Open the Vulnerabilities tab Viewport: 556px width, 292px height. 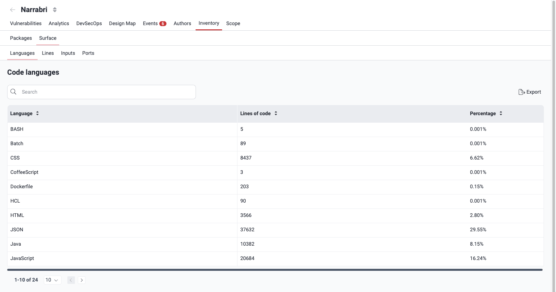(x=26, y=23)
